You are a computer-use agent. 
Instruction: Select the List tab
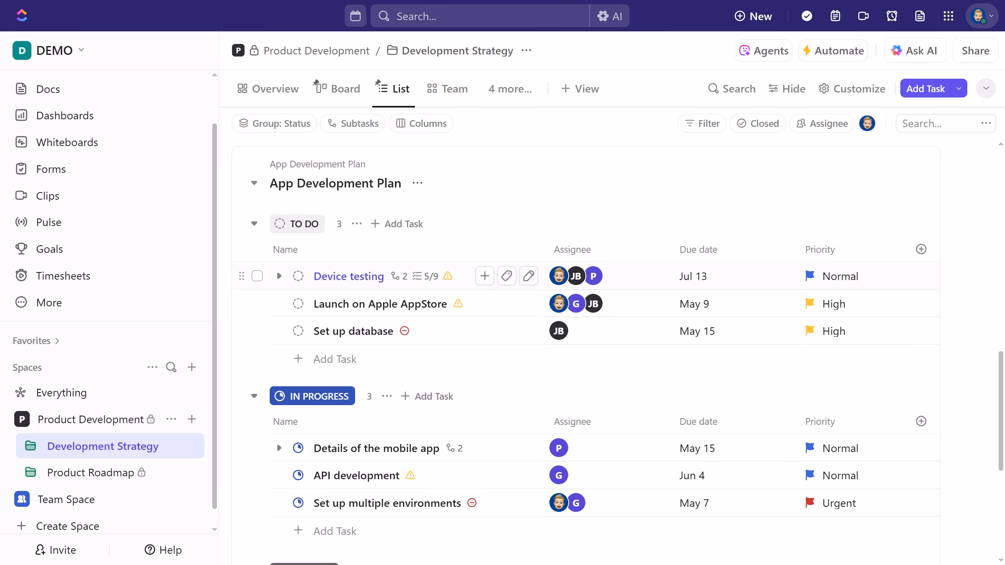point(393,88)
